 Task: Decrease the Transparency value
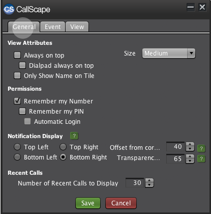tap(190, 161)
